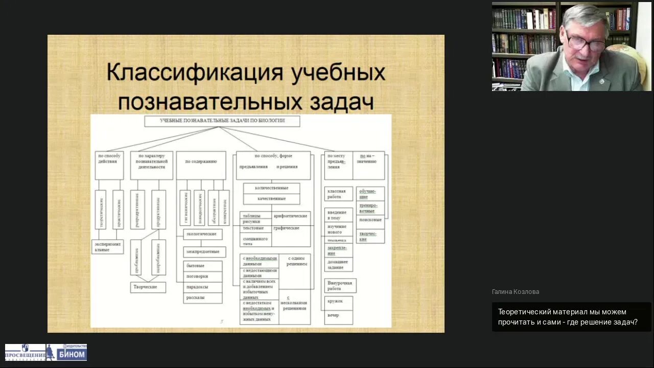The image size is (654, 368).
Task: Click 'с необходимыми данными' cell
Action: coord(260,261)
